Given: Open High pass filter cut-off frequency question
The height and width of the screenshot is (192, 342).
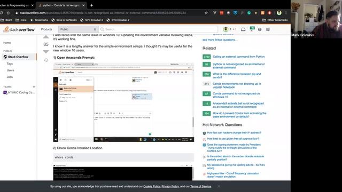Looking at the screenshot, I should tap(233, 175).
